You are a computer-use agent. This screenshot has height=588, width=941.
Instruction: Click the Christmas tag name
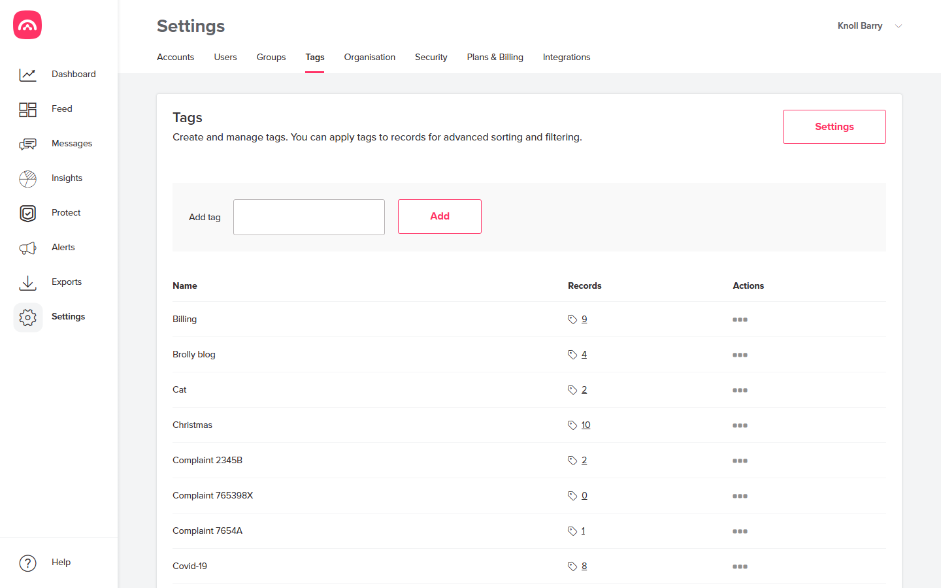(x=192, y=425)
